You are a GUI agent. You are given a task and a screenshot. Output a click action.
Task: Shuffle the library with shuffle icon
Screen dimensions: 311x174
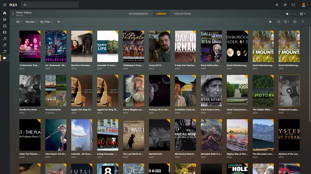[x=278, y=22]
